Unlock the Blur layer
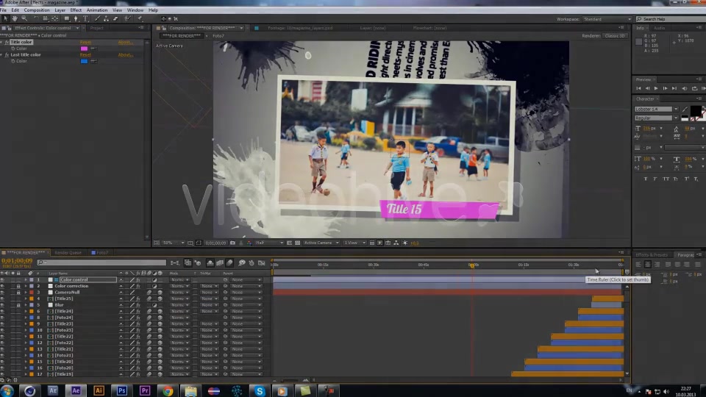The image size is (706, 397). pyautogui.click(x=18, y=304)
